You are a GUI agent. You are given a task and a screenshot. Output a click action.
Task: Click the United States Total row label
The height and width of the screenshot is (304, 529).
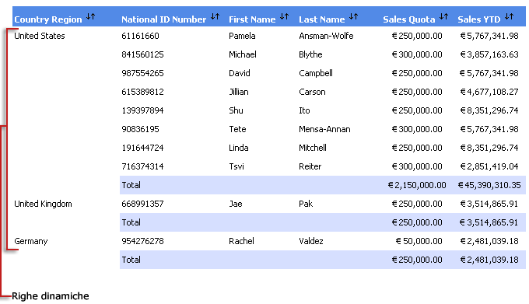pyautogui.click(x=131, y=185)
